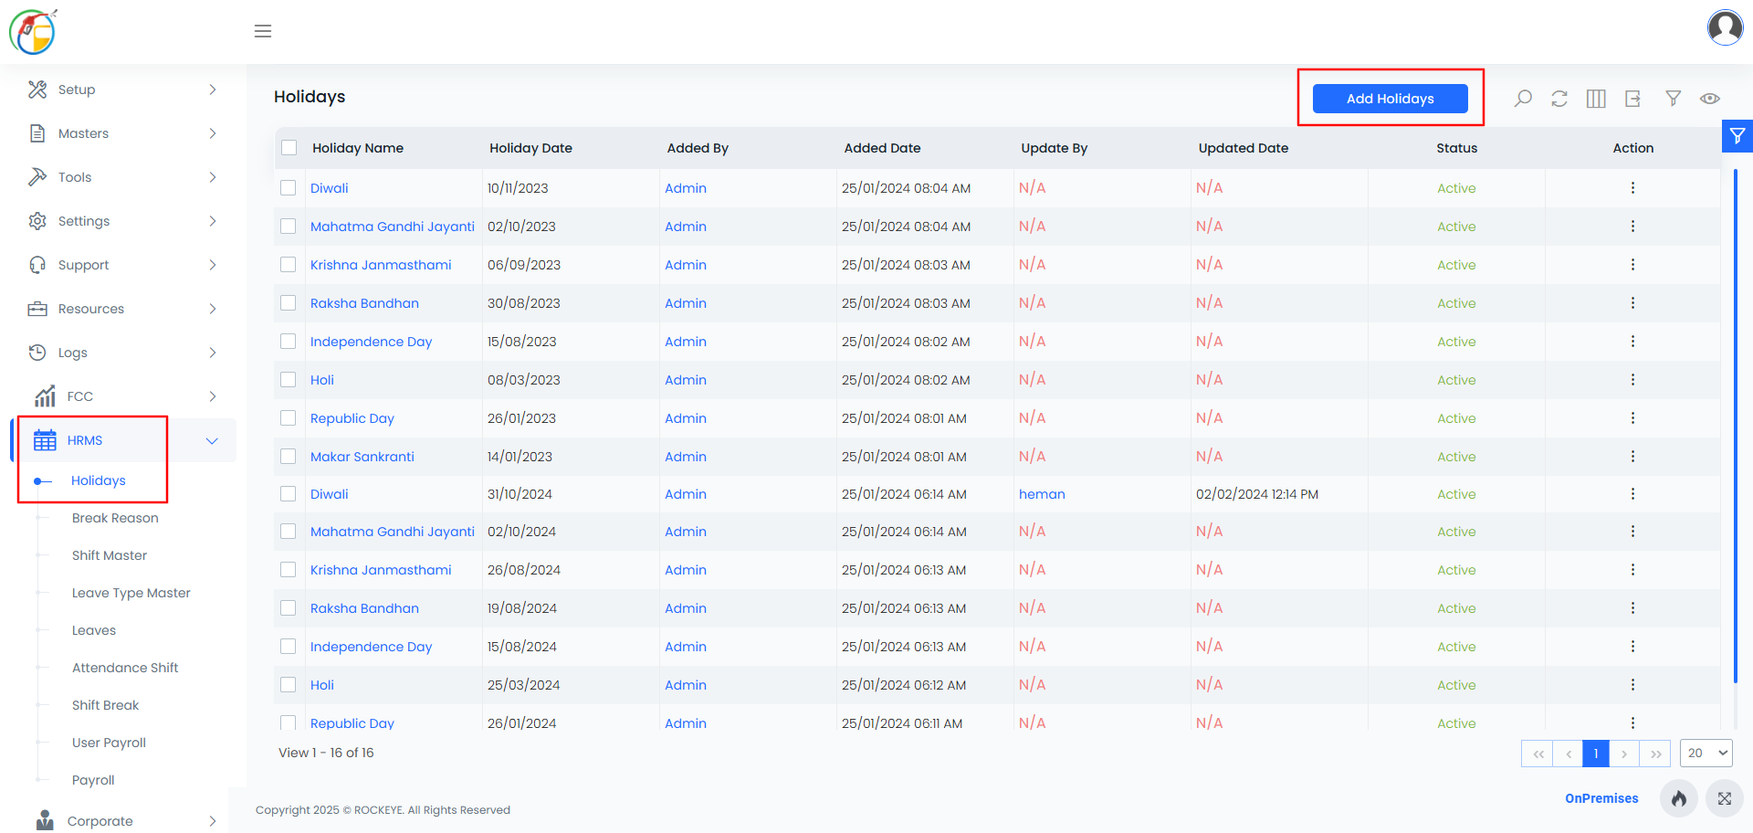Click the export icon in toolbar
The width and height of the screenshot is (1753, 833).
(1633, 99)
